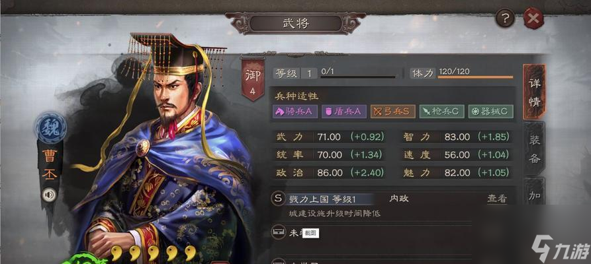The image size is (591, 264).
Task: Click the question mark help icon
Action: click(x=505, y=18)
